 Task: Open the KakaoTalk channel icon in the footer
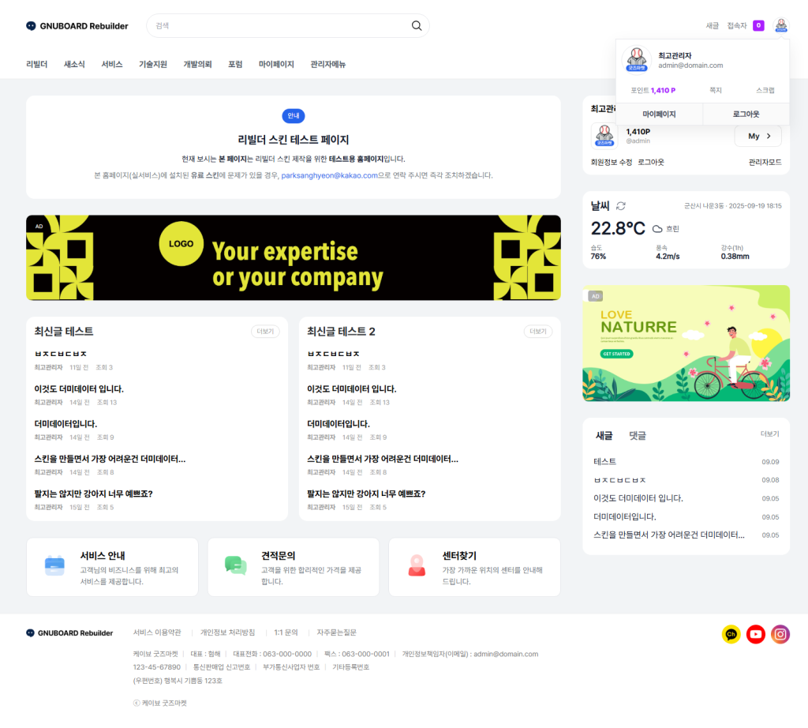pos(731,634)
